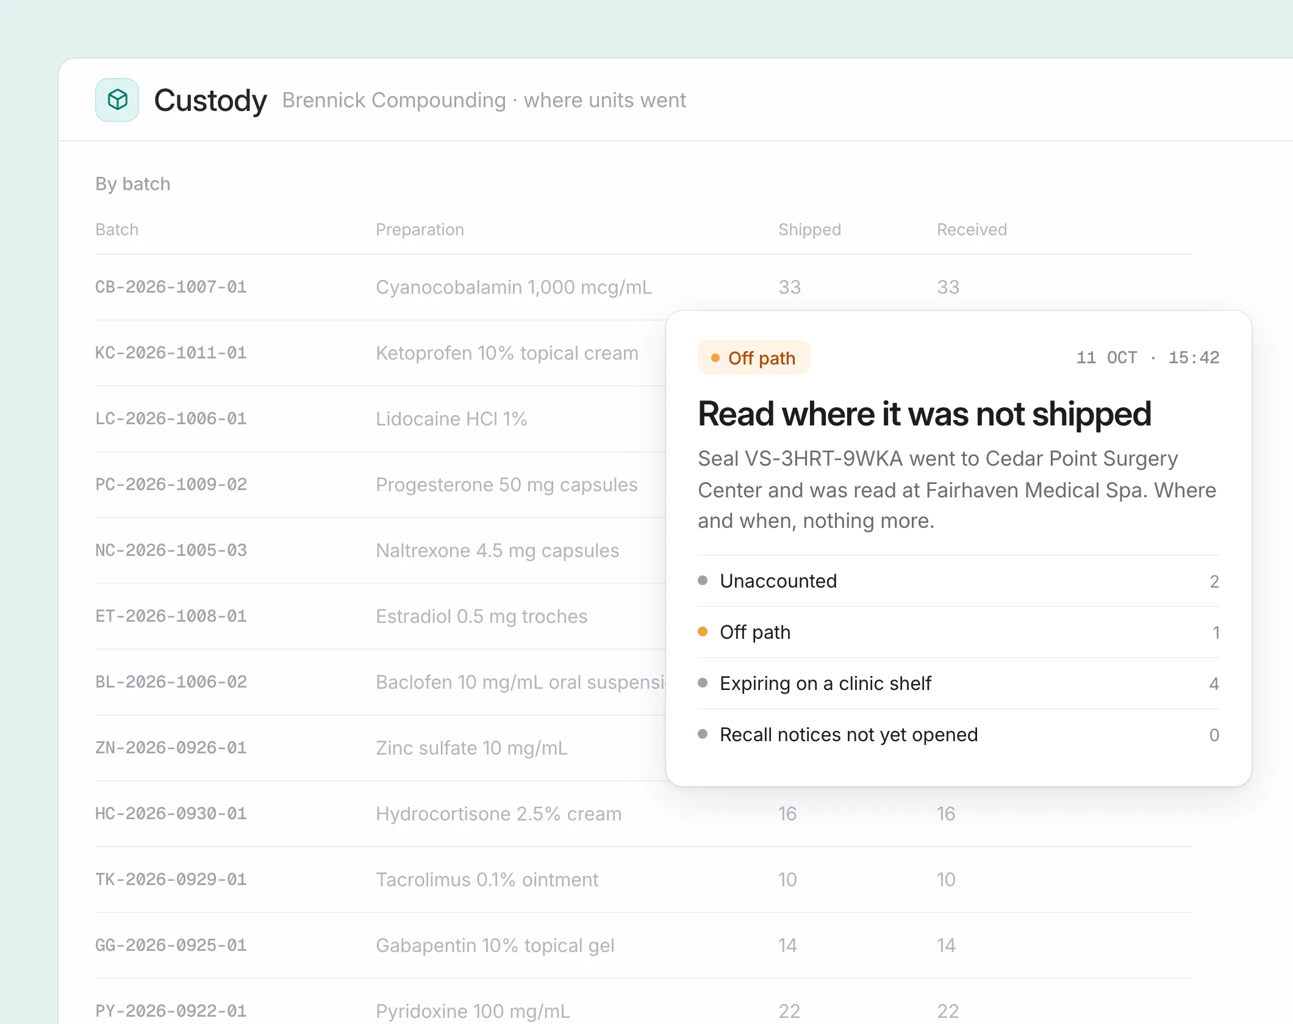The width and height of the screenshot is (1293, 1024).
Task: Select batch KC-2026-1011-01
Action: click(x=171, y=353)
